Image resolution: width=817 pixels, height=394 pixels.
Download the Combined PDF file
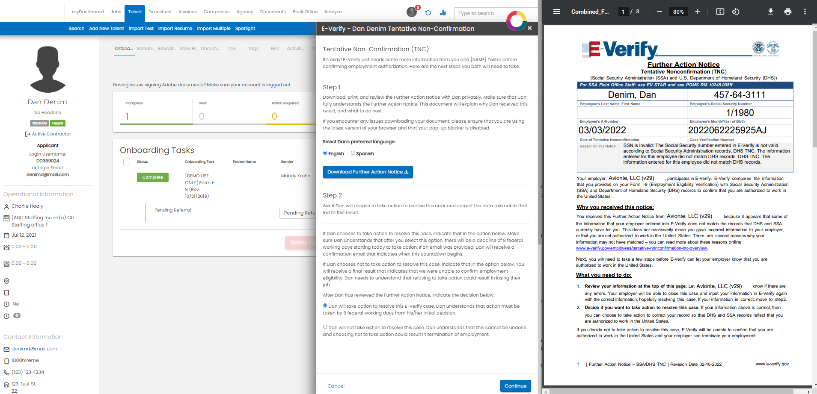[x=771, y=12]
